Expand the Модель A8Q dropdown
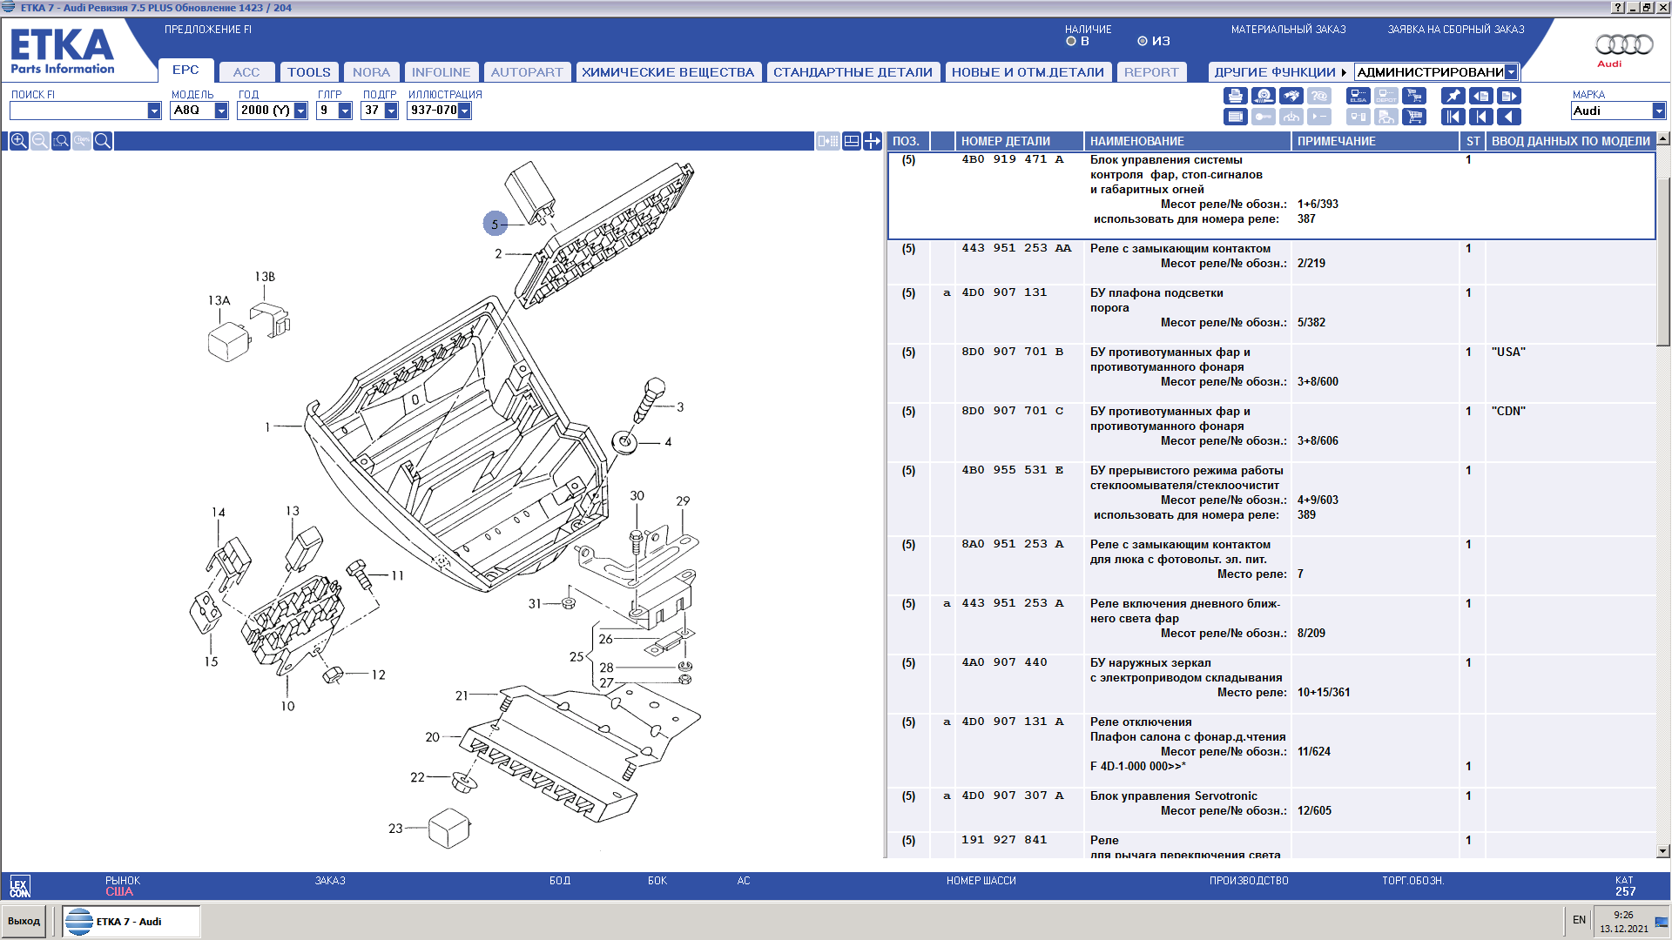The width and height of the screenshot is (1672, 940). pos(221,111)
